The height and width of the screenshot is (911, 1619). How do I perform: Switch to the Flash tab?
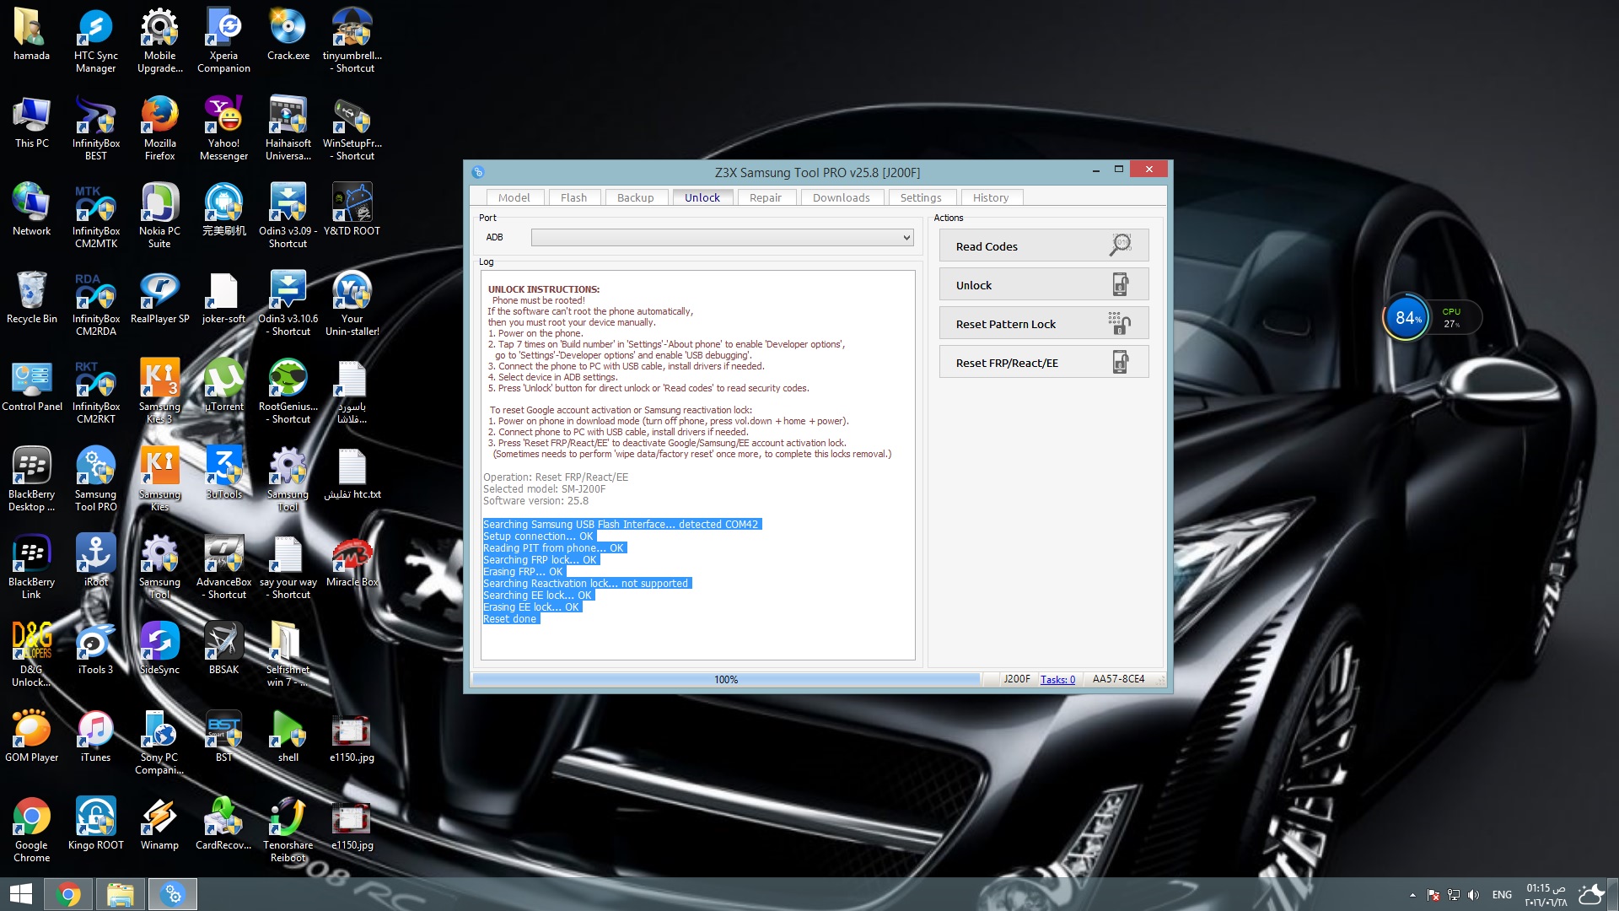573,197
